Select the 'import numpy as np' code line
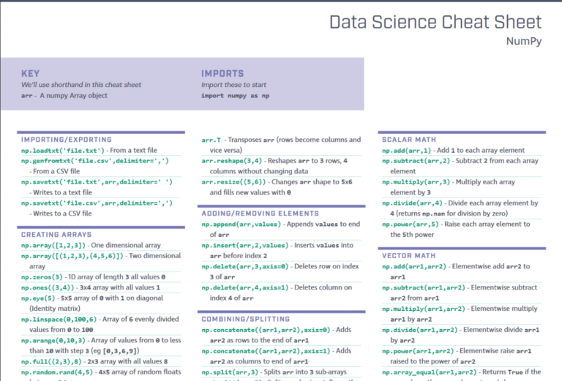The width and height of the screenshot is (562, 381). point(235,96)
